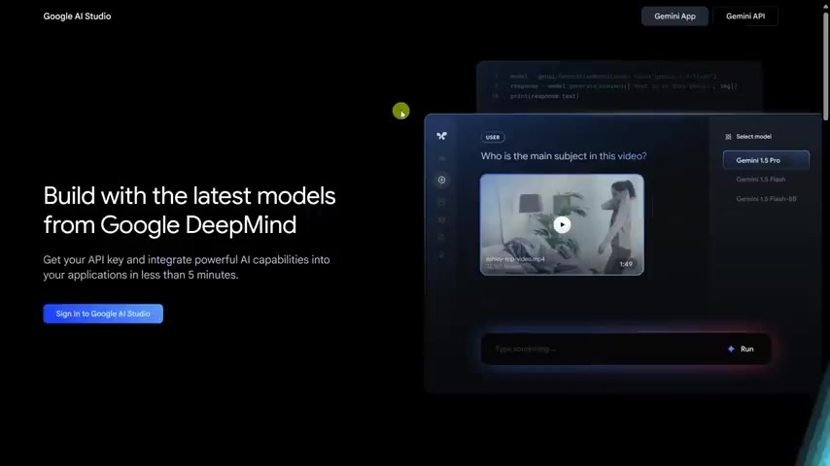Click the print(response.text) code line
Image resolution: width=830 pixels, height=466 pixels.
[x=544, y=96]
